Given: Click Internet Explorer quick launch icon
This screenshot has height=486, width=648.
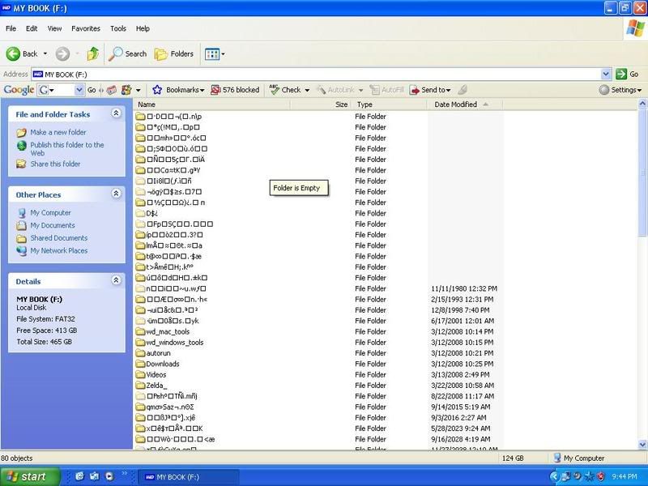Looking at the screenshot, I should point(79,476).
